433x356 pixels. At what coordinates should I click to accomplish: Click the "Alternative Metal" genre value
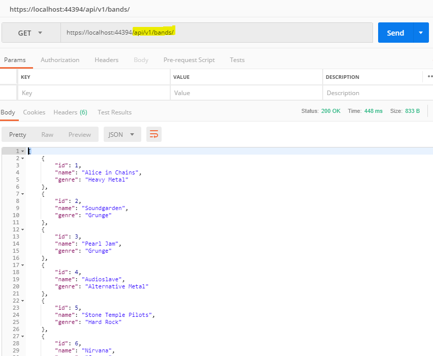[116, 287]
